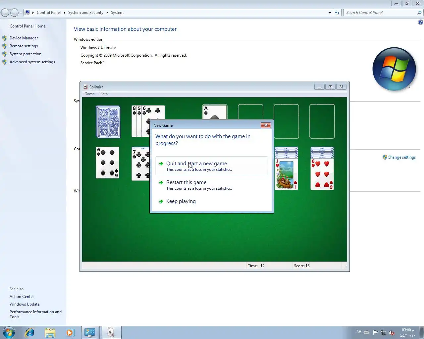The height and width of the screenshot is (339, 424).
Task: Open Windows Media Player from taskbar
Action: tap(70, 332)
